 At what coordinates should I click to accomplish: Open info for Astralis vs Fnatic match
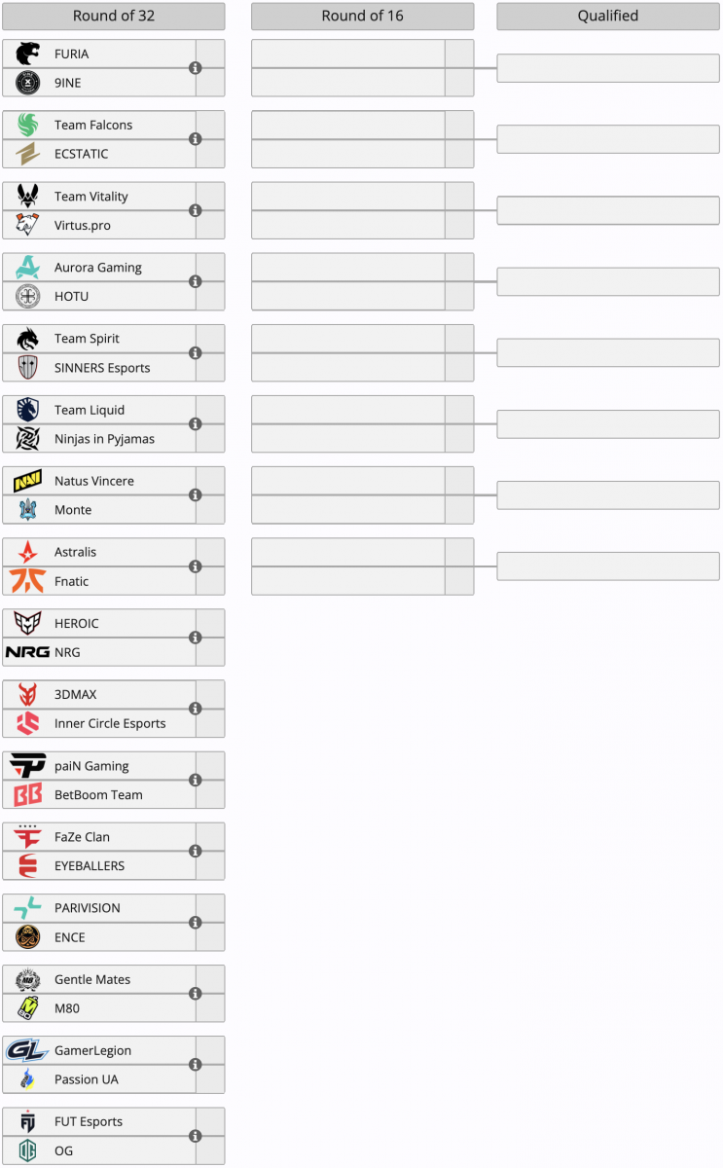195,566
